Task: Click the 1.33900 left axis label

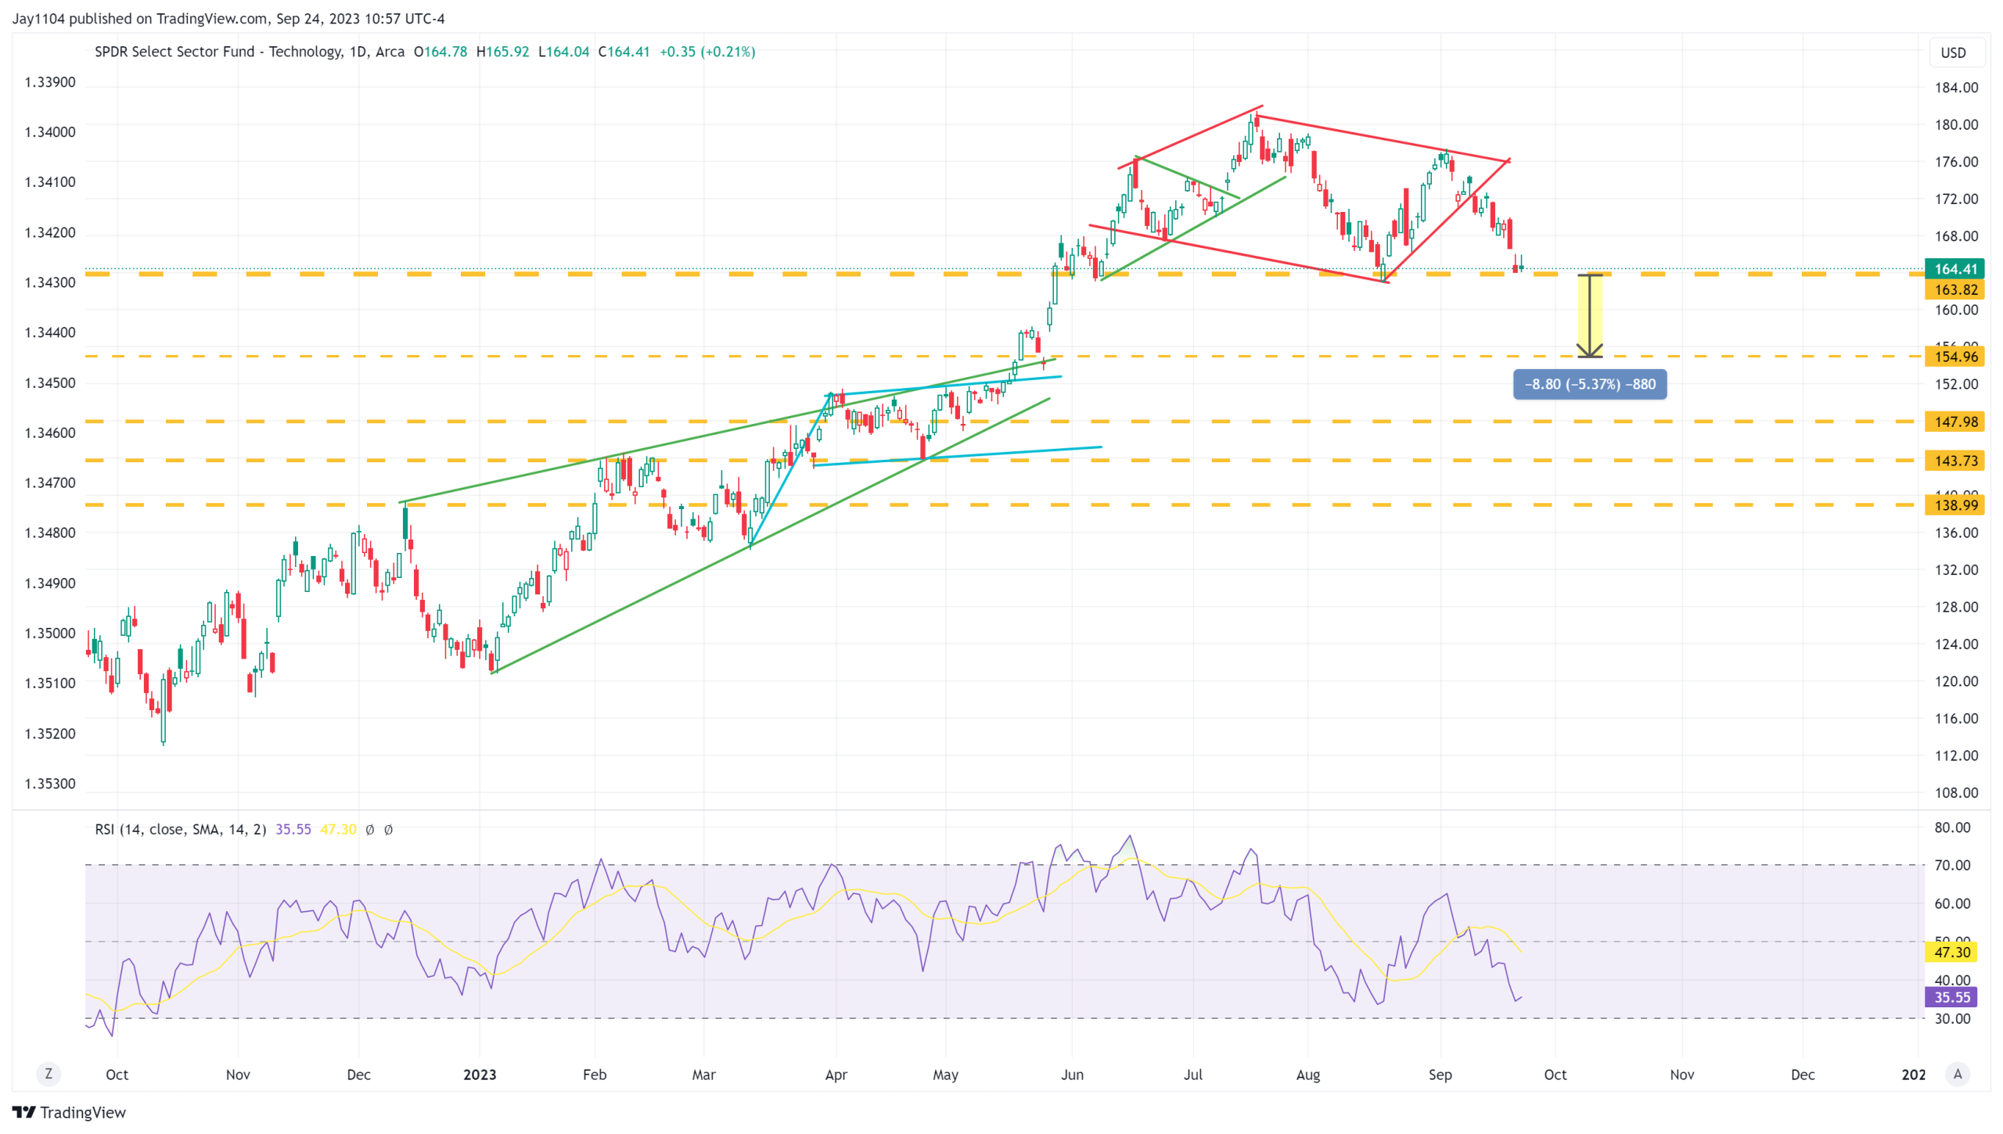Action: (x=50, y=82)
